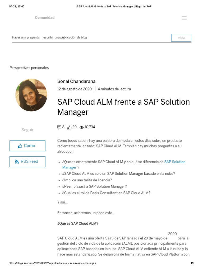Open Sonal Chandarana's profile photo
This screenshot has width=203, height=270.
31,95
